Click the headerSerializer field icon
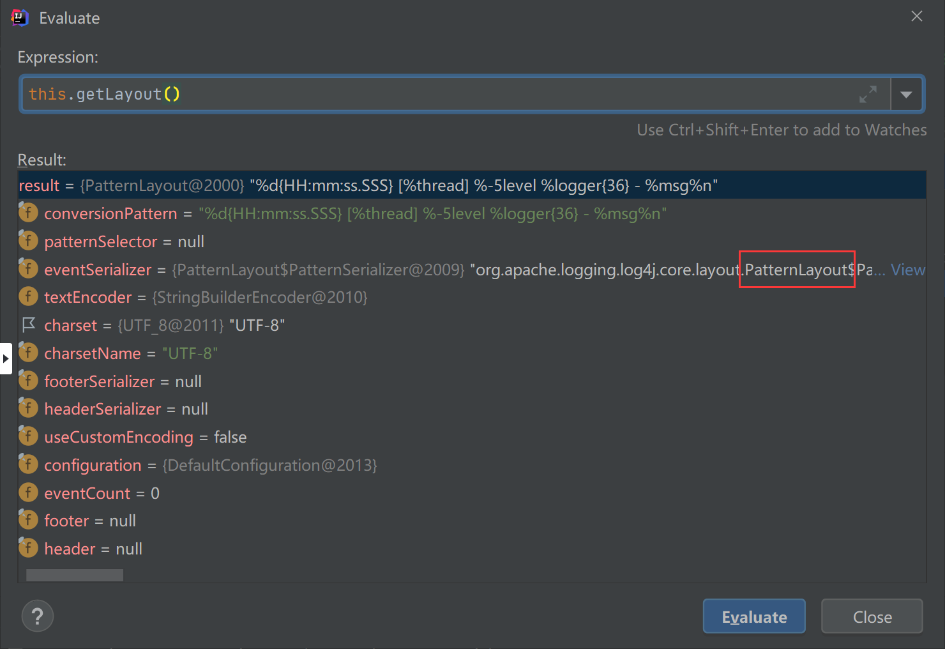 [28, 408]
